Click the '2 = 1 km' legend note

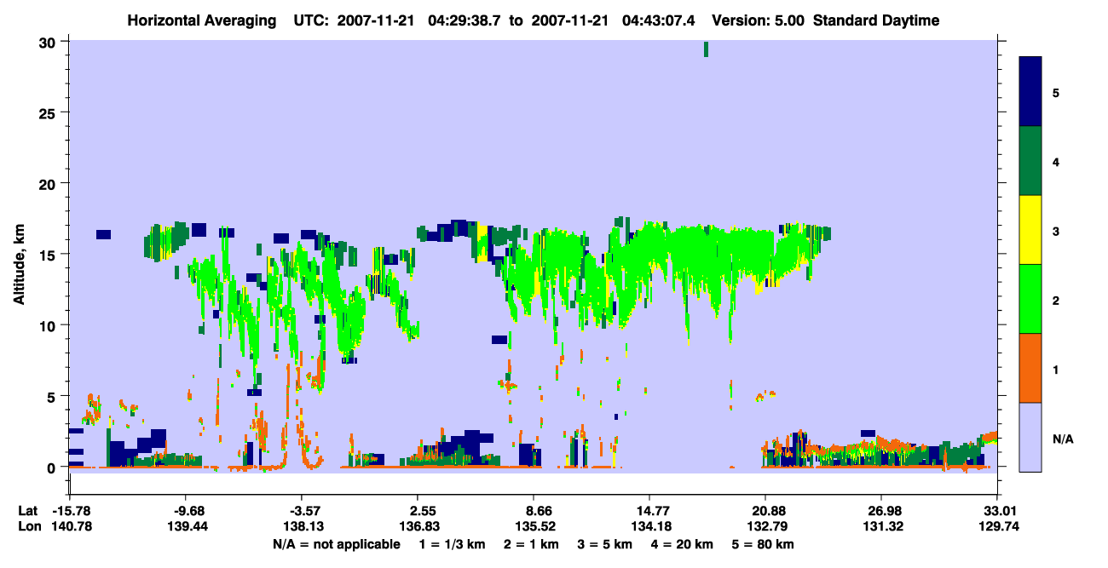(x=532, y=544)
